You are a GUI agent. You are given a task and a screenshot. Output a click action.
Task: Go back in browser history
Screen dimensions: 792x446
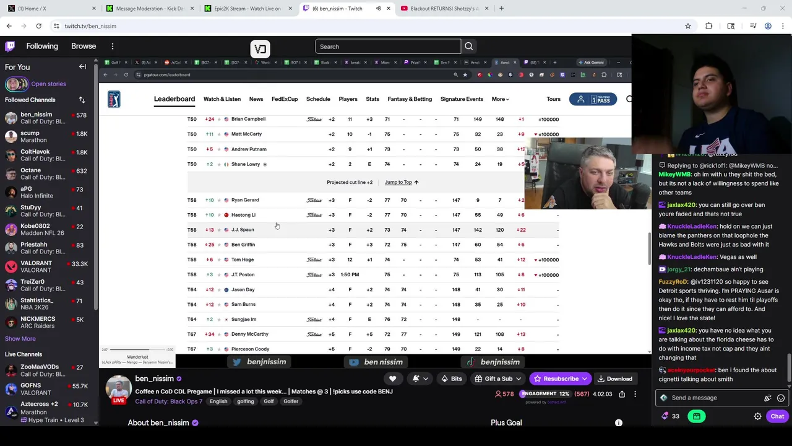click(9, 26)
